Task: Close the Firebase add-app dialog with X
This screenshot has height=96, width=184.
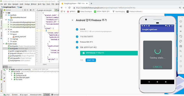Action: [x=72, y=20]
